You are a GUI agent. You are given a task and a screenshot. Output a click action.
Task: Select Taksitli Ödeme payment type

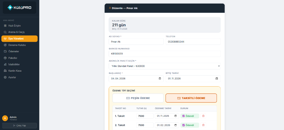point(191,98)
